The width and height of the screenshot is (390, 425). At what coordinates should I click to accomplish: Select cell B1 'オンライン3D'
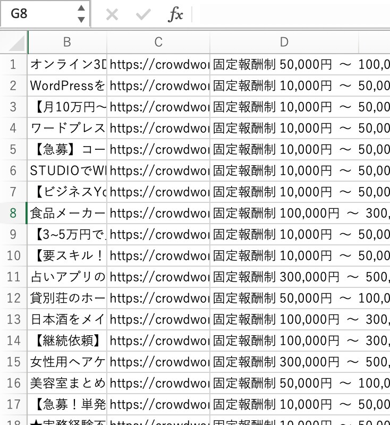(67, 64)
